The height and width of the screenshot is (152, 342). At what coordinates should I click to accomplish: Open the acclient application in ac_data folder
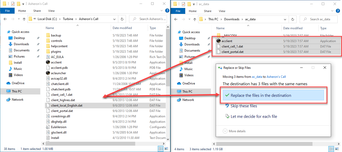point(227,41)
